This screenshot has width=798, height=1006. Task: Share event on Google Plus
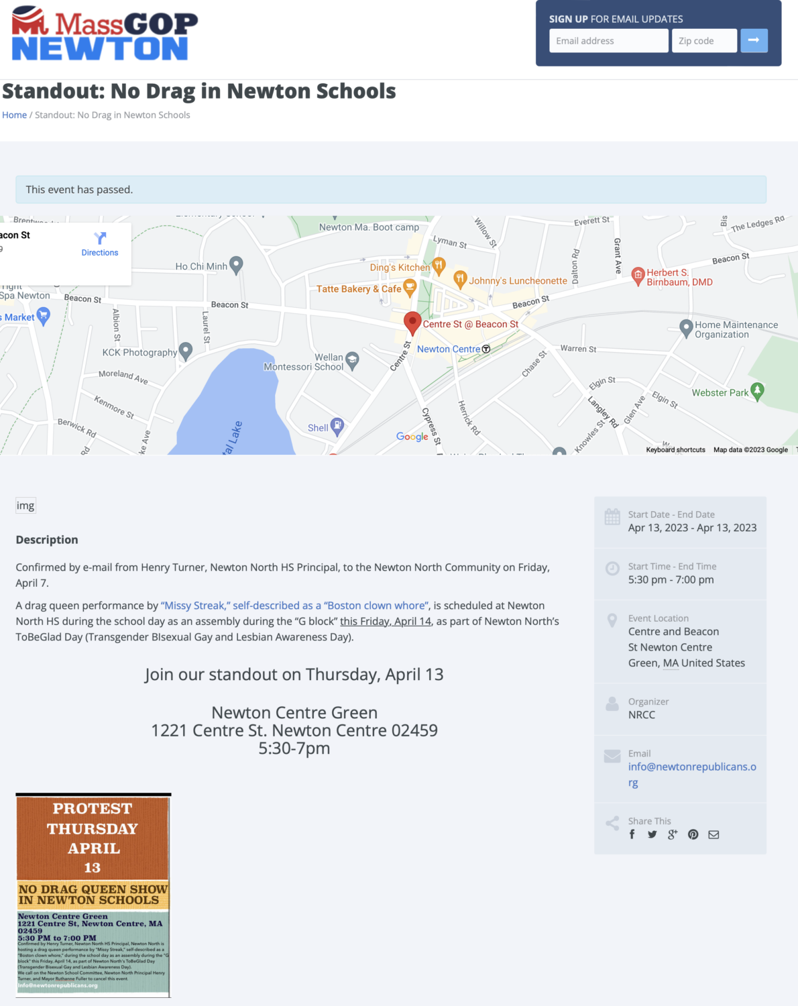(x=672, y=834)
